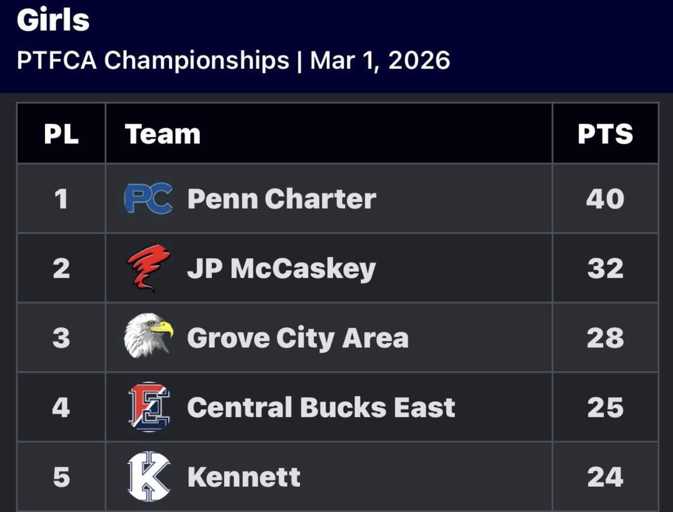Click the PL column header
This screenshot has width=673, height=512.
(61, 134)
